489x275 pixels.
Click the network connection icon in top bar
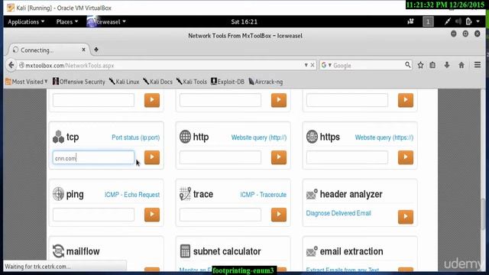point(448,21)
